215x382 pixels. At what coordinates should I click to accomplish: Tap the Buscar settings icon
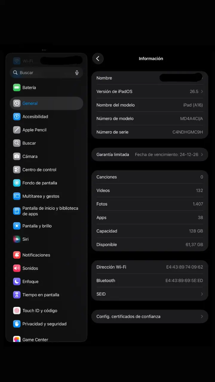click(17, 143)
